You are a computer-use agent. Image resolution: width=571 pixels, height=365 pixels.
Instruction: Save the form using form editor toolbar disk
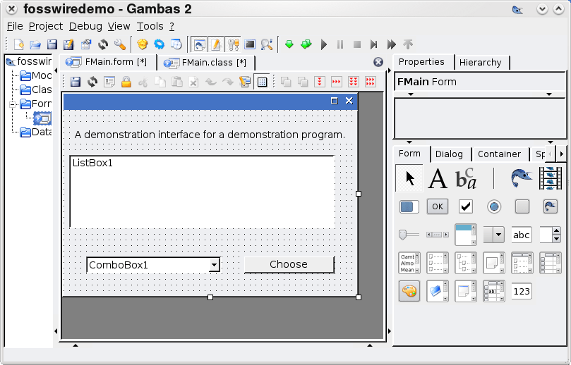coord(76,82)
